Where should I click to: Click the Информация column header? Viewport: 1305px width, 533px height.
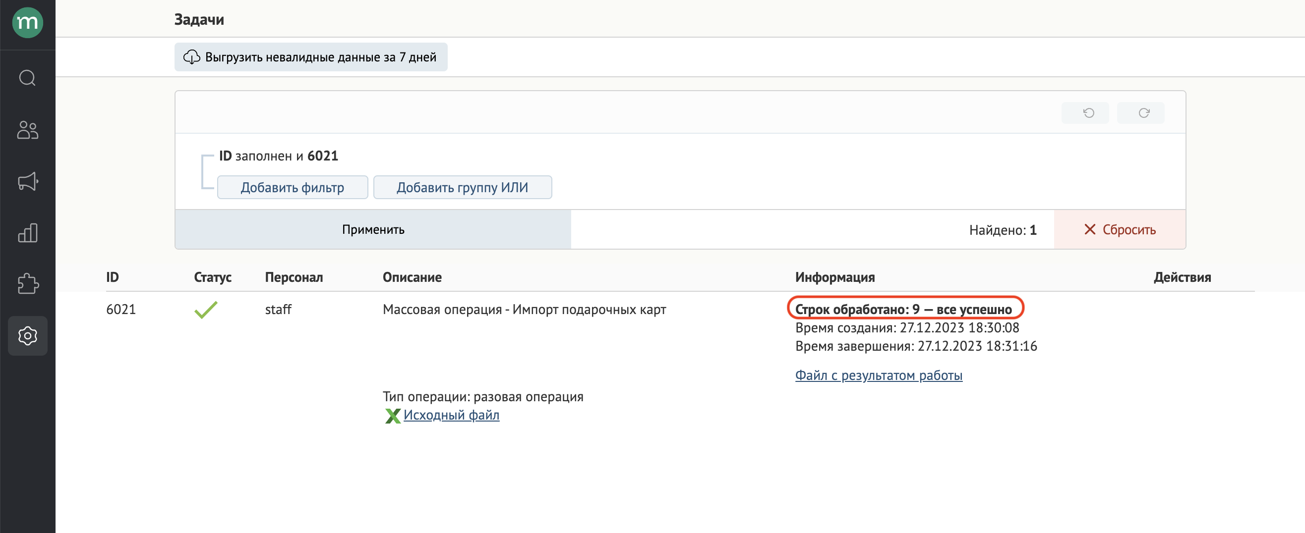tap(835, 277)
